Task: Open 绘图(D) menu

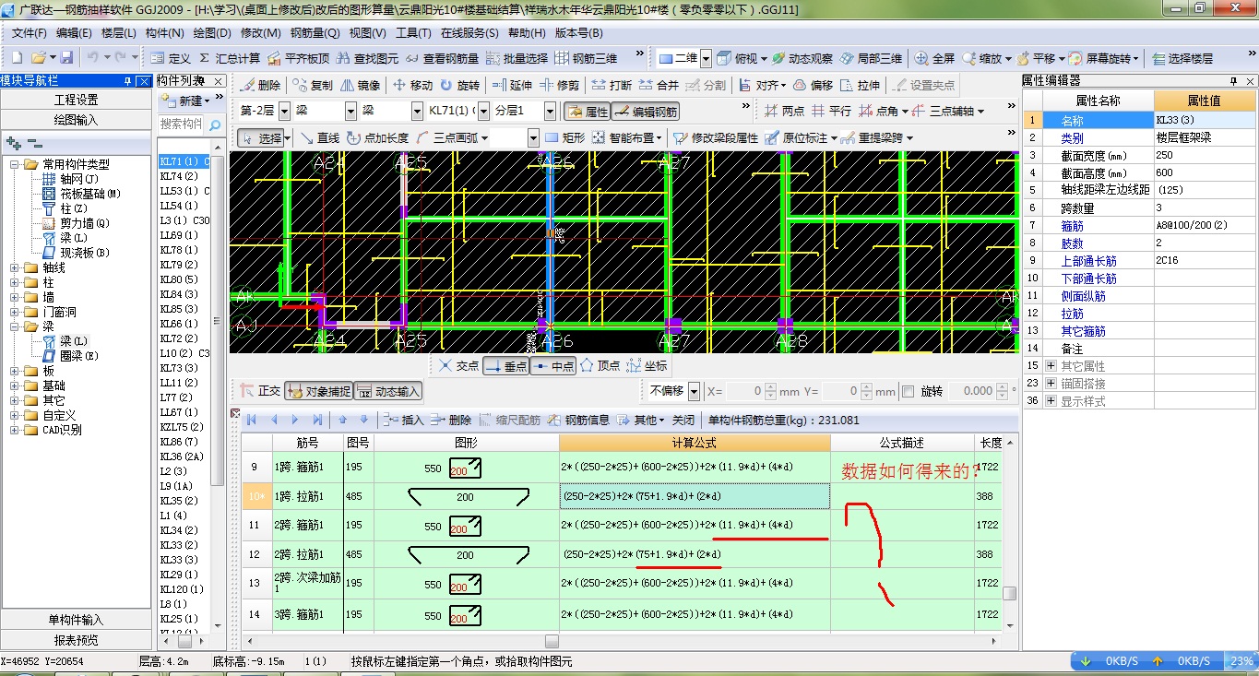Action: point(212,33)
